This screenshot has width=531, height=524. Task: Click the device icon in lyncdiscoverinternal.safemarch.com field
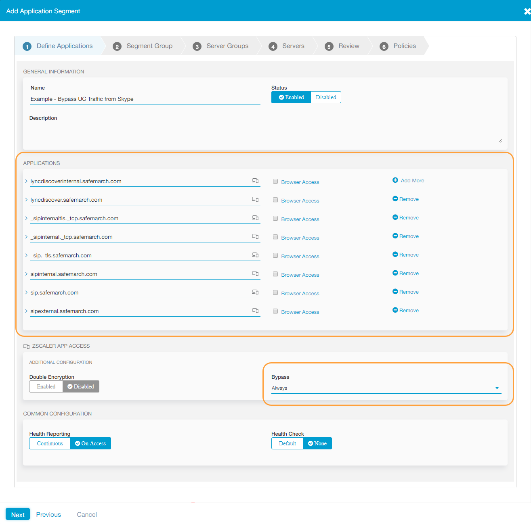(x=255, y=181)
